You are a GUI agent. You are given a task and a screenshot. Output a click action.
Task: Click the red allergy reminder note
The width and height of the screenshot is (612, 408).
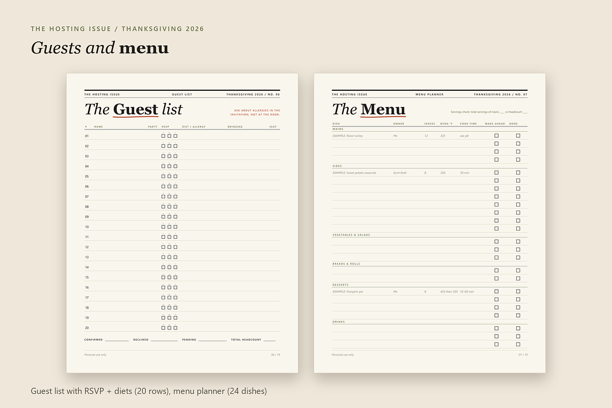coord(256,112)
